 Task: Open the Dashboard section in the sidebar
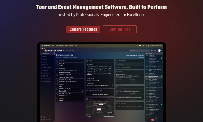click(46, 54)
